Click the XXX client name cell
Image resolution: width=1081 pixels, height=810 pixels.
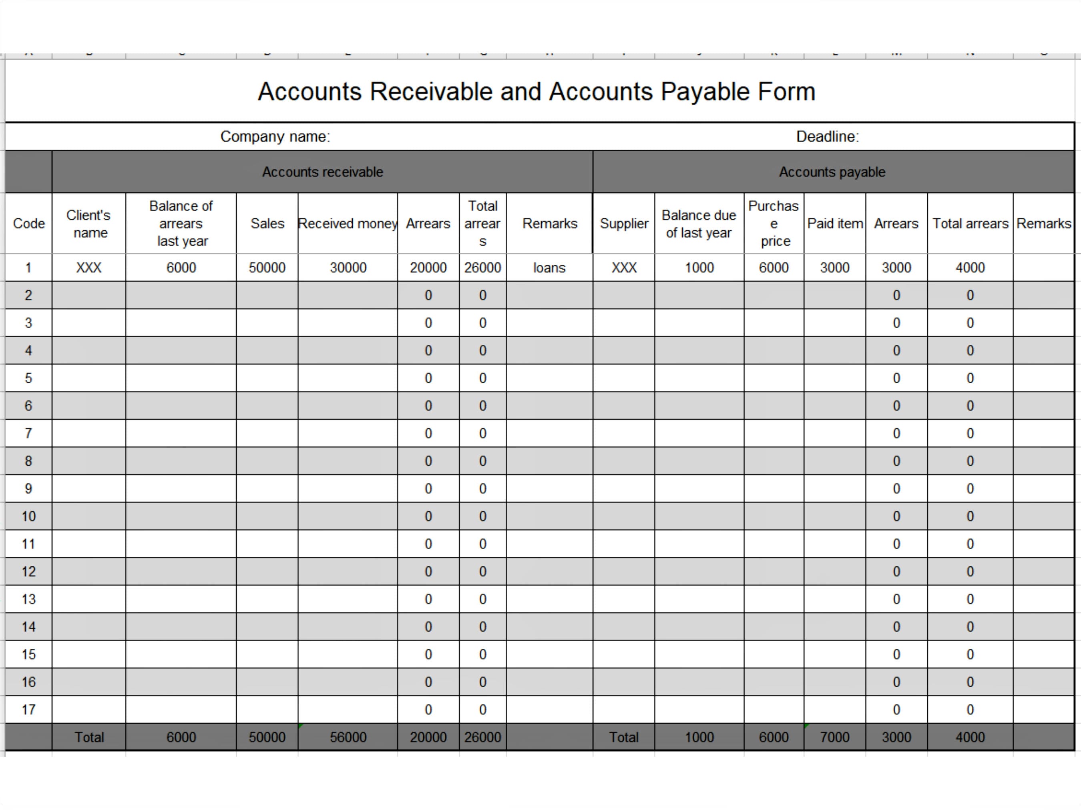pyautogui.click(x=88, y=268)
